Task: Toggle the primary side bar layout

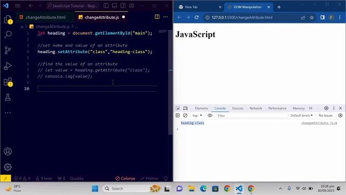Action: pyautogui.click(x=106, y=6)
